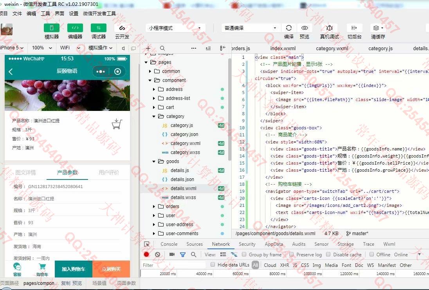Toggle the editor panel button
Image resolution: width=429 pixels, height=290 pixels.
(75, 28)
